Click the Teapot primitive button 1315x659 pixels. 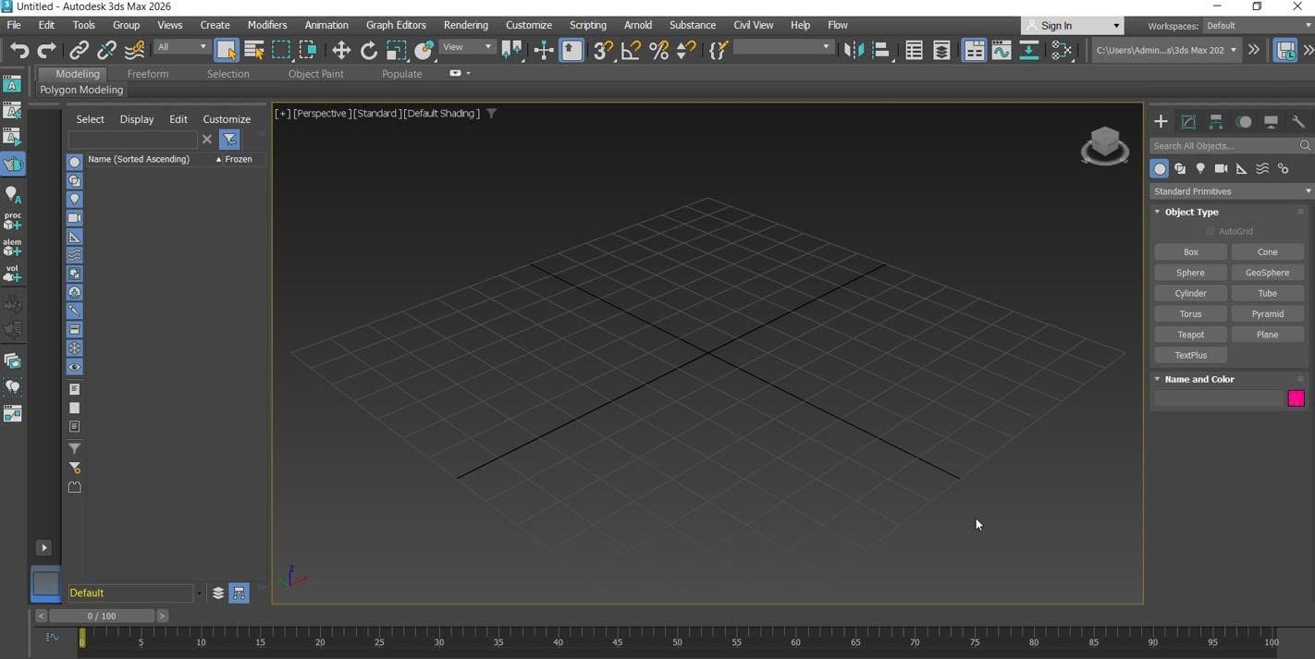[x=1191, y=335]
